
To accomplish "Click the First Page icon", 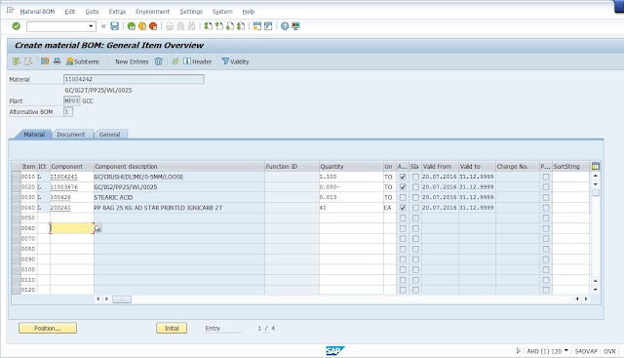I will (x=208, y=26).
